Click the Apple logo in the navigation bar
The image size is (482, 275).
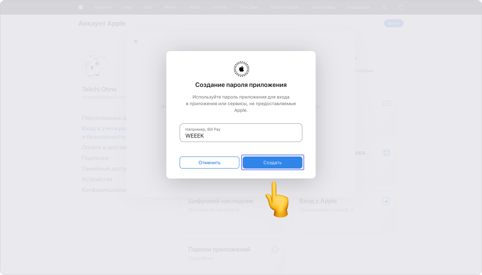[x=81, y=7]
